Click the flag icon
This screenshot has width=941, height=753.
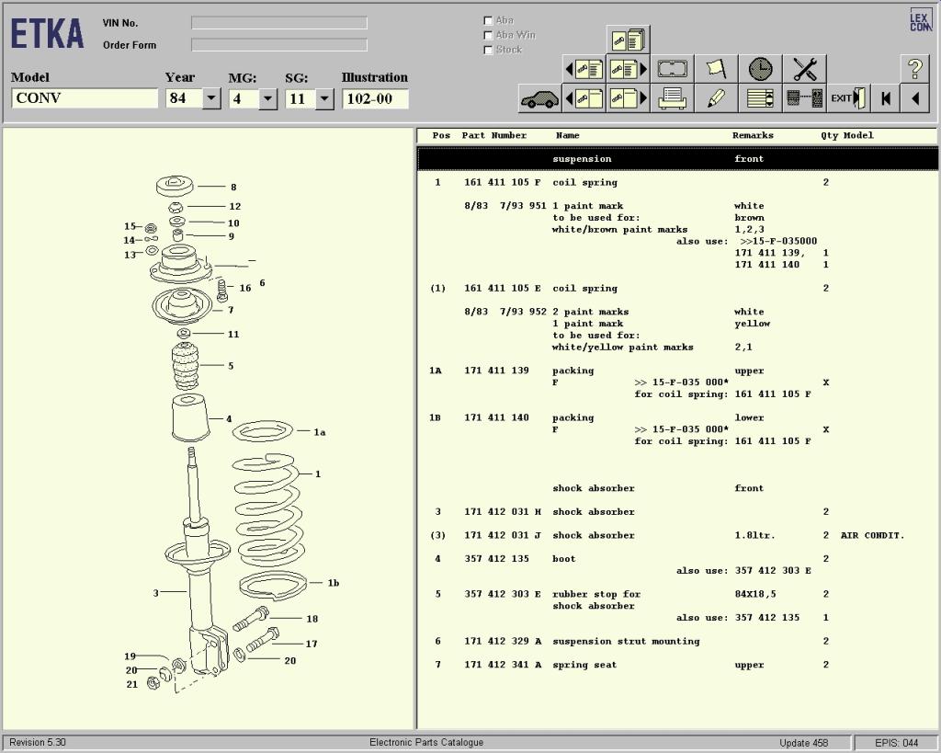(x=717, y=69)
